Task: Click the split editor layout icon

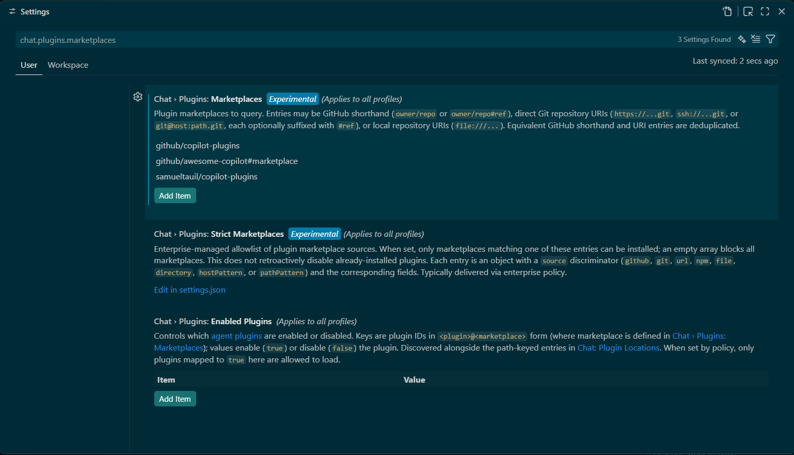Action: pyautogui.click(x=748, y=11)
